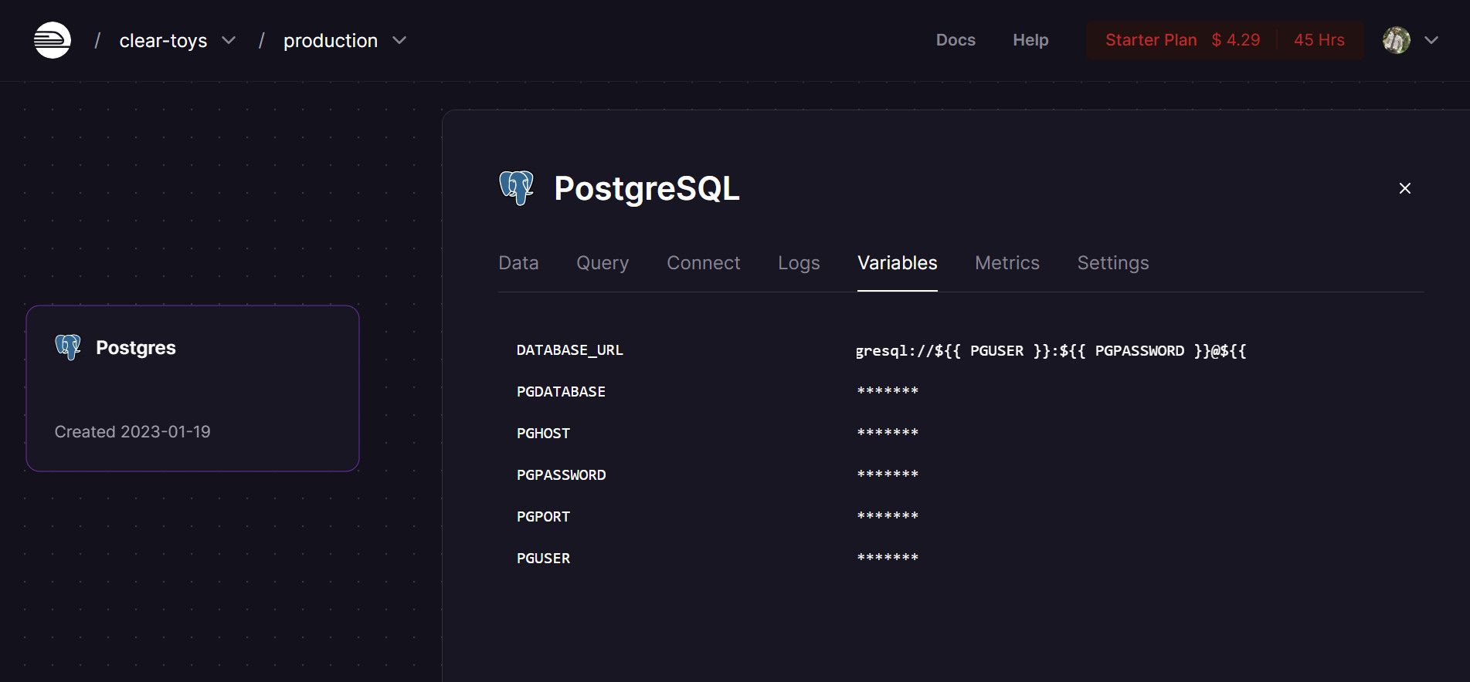Close the PostgreSQL panel
This screenshot has width=1470, height=682.
(x=1404, y=188)
